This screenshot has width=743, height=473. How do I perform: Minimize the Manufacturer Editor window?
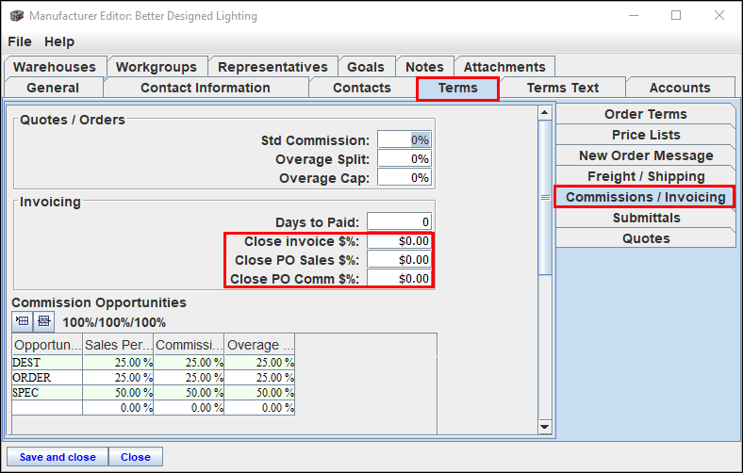tap(634, 15)
